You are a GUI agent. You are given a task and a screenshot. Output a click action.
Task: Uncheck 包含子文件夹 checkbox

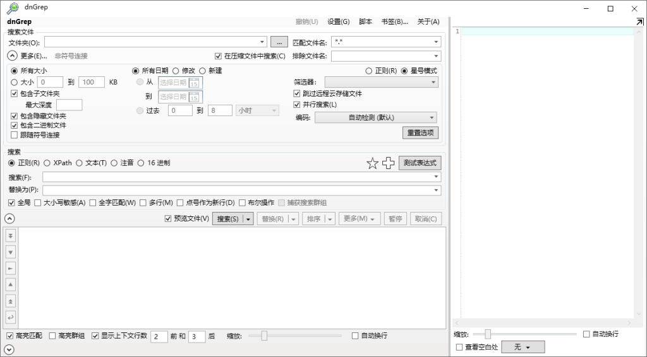click(x=14, y=94)
